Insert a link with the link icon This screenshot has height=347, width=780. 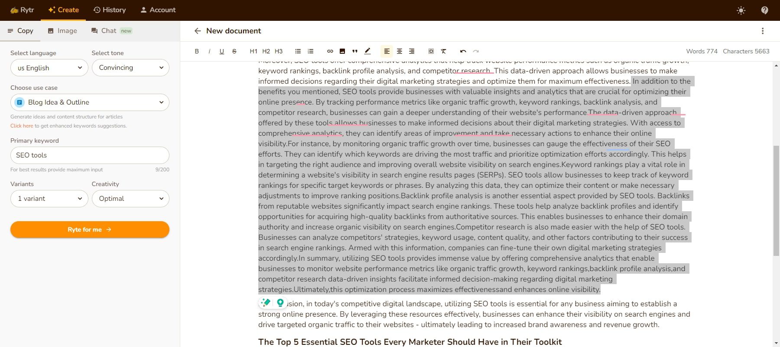pyautogui.click(x=330, y=51)
